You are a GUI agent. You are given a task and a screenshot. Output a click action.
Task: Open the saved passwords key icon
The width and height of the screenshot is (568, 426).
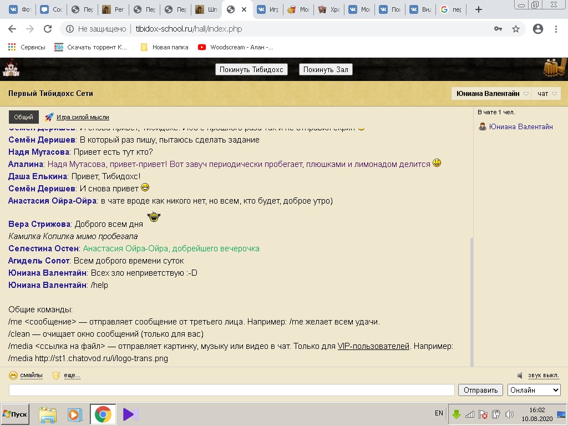[498, 29]
